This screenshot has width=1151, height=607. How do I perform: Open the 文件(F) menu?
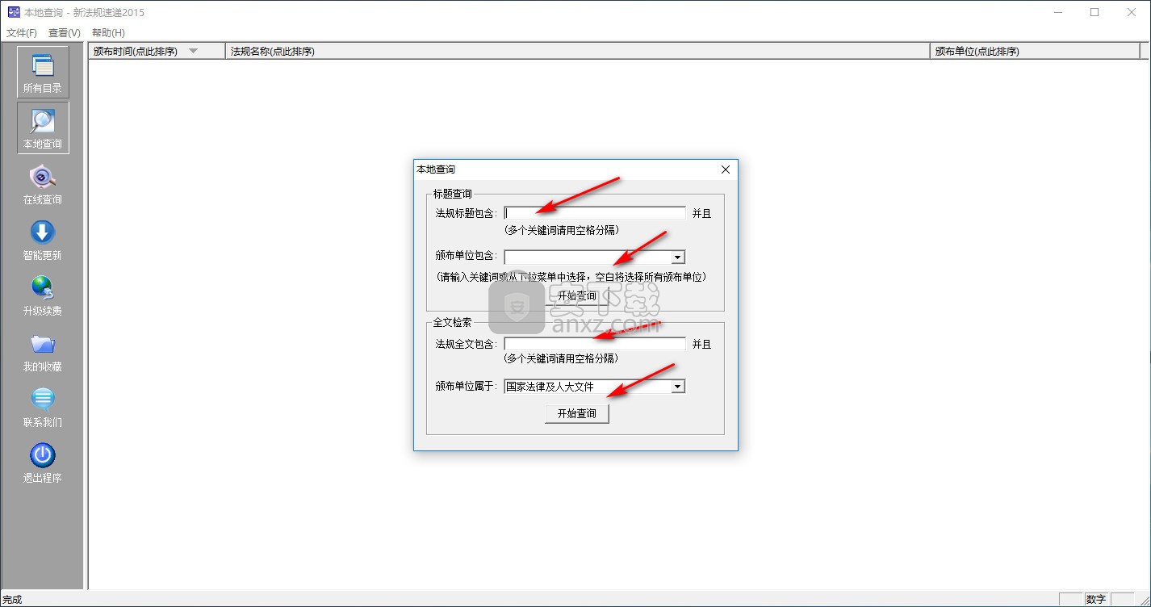pyautogui.click(x=22, y=33)
